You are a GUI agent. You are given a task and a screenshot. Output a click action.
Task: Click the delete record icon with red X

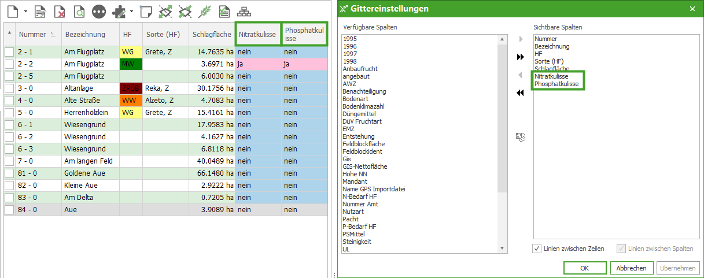click(x=60, y=11)
